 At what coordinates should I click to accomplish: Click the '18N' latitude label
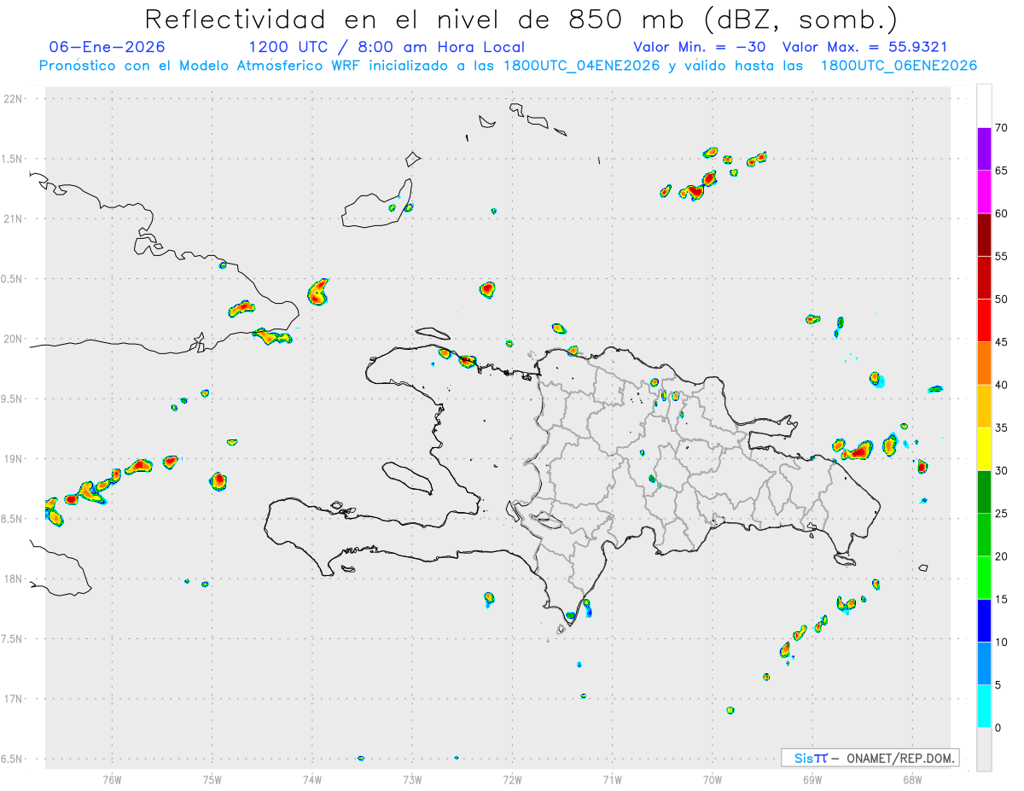pyautogui.click(x=15, y=579)
